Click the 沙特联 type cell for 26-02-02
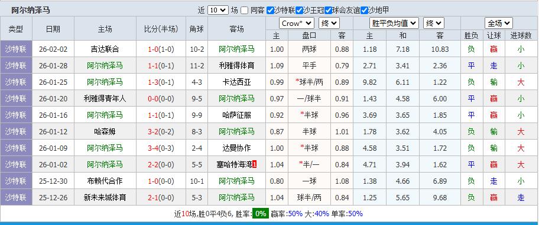This screenshot has height=225, width=539. [x=16, y=49]
